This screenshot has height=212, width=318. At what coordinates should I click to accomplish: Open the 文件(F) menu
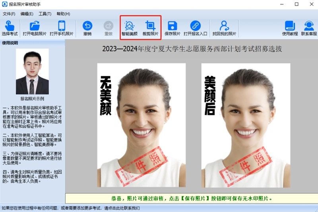[9, 14]
